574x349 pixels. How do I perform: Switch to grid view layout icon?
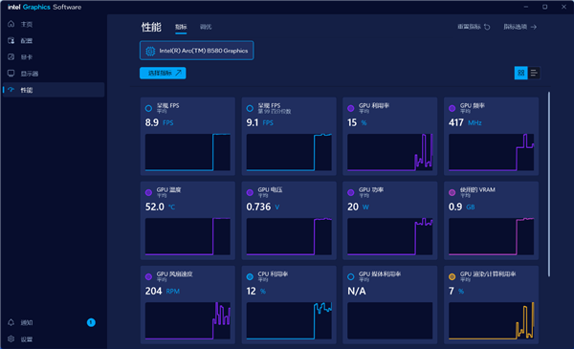(520, 74)
